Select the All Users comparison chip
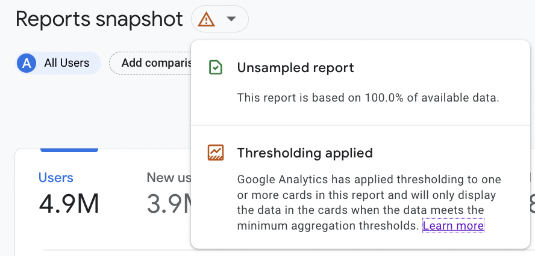The height and width of the screenshot is (256, 535). (x=58, y=63)
